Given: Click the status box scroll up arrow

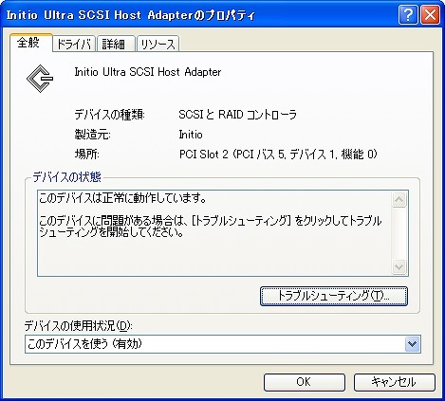Looking at the screenshot, I should point(399,199).
